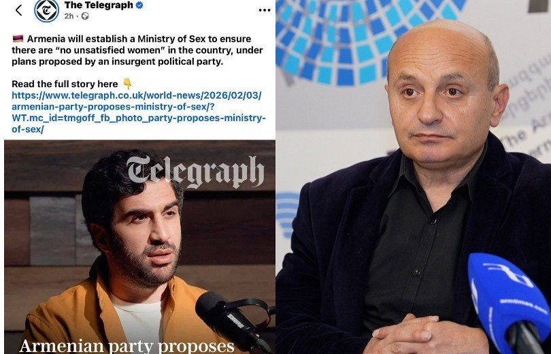Viewport: 551px width, 354px height.
Task: Open the telegraph.co.uk article URL
Action: coord(139,112)
